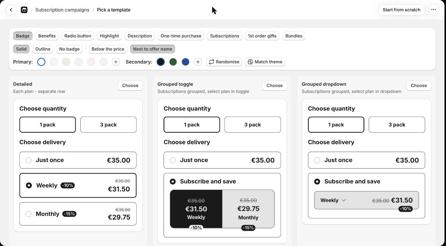446x246 pixels.
Task: Choose the Grouped dropdown template
Action: tap(419, 85)
